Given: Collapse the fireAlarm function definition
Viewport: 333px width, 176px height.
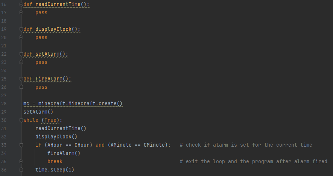Looking at the screenshot, I should (21, 79).
